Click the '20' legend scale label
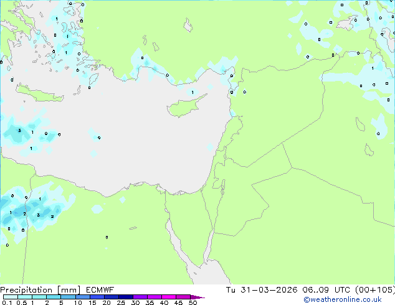This screenshot has width=395, height=305. (x=107, y=303)
